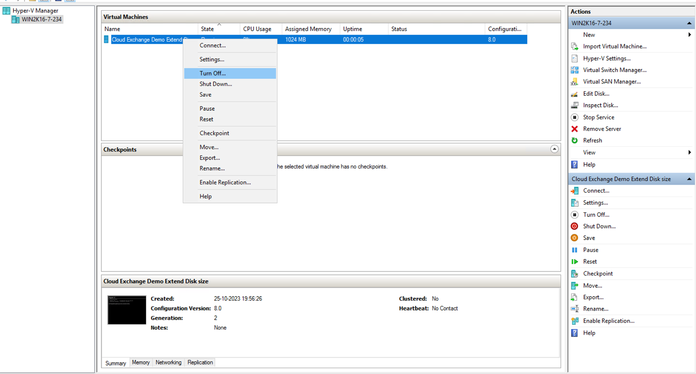
Task: Click the Inspect Disk icon
Action: [x=575, y=105]
